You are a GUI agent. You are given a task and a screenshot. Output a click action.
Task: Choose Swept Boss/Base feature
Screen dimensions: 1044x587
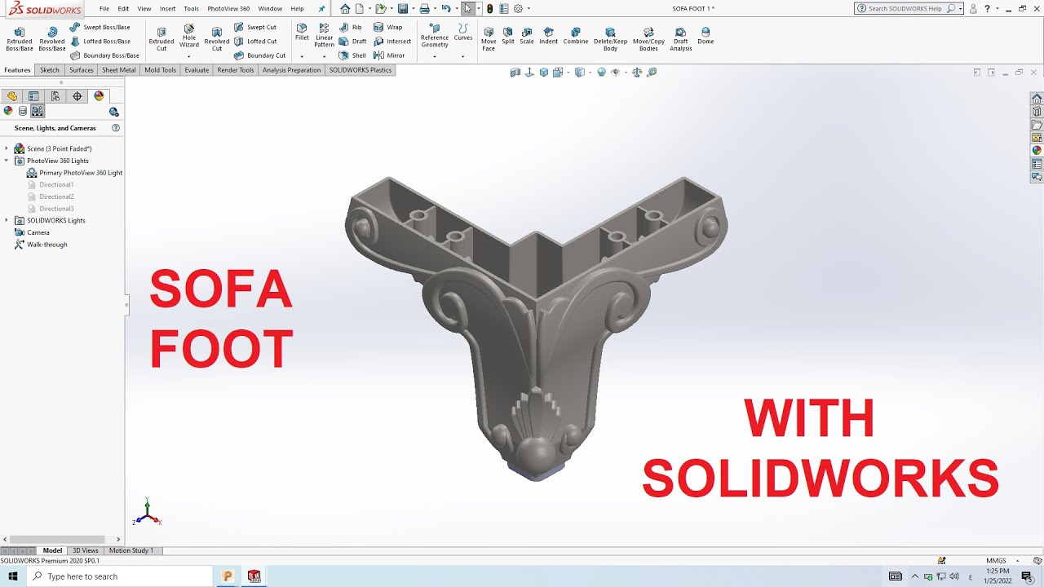pos(100,27)
